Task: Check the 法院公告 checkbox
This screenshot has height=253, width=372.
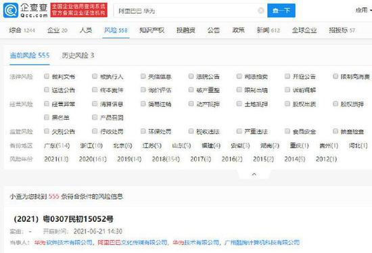Action: tap(191, 76)
